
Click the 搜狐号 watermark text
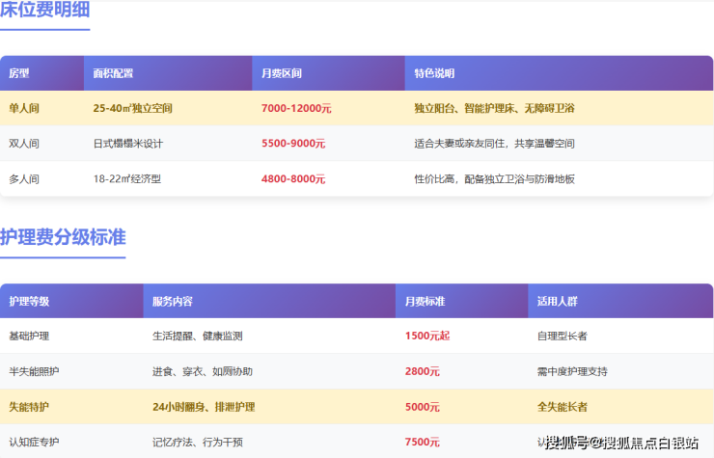(x=566, y=443)
